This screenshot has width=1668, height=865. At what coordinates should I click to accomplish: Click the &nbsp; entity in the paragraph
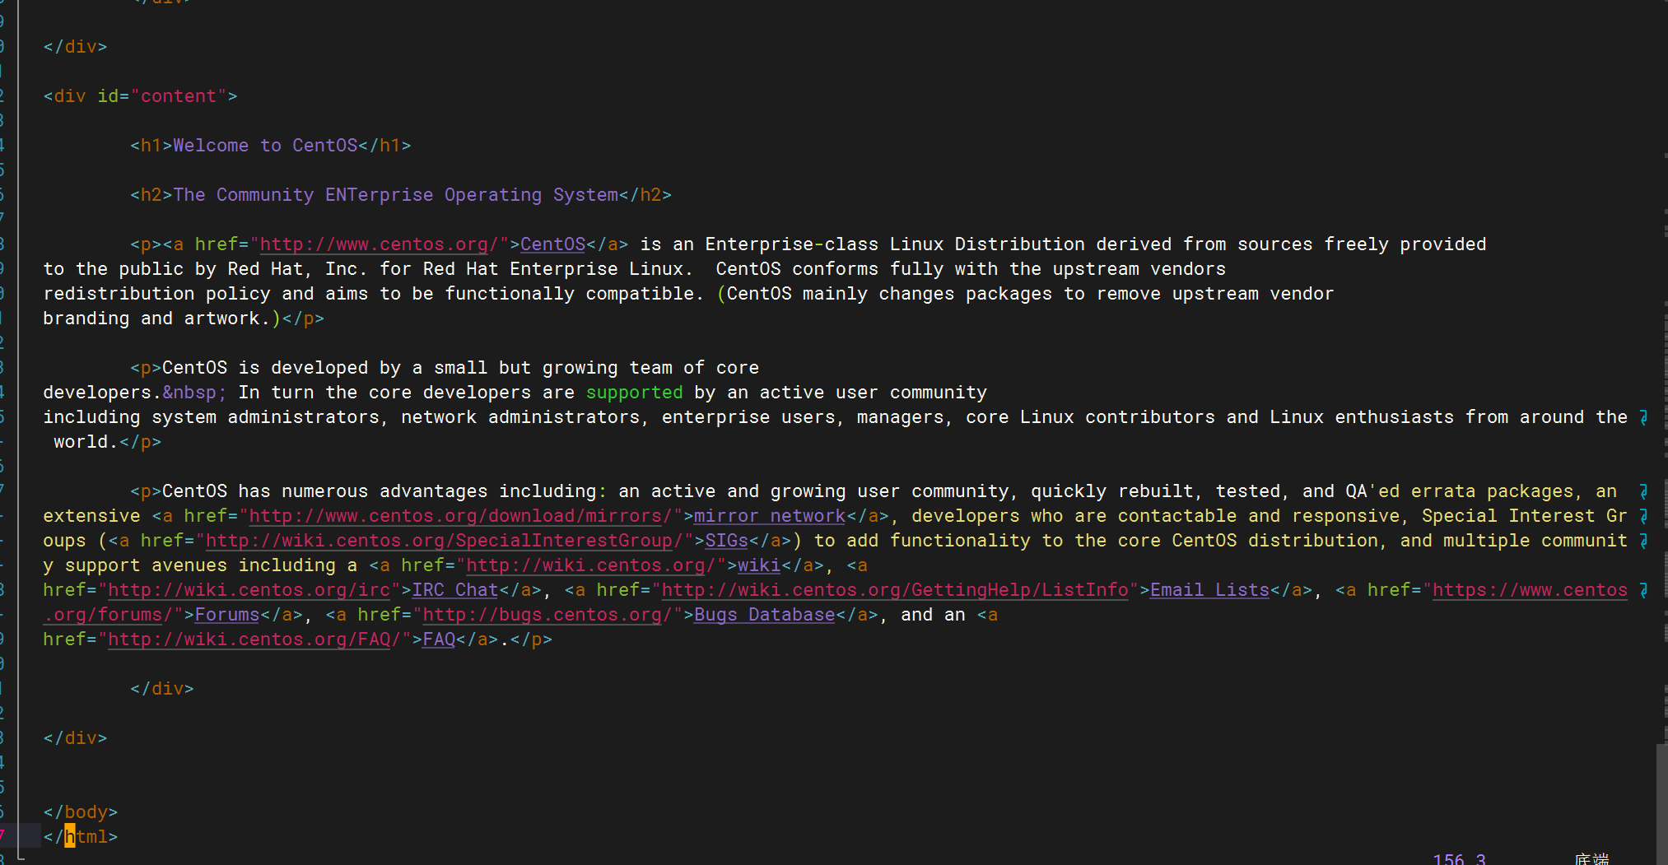(194, 393)
